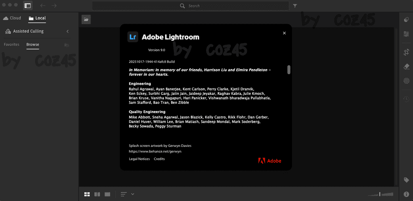Switch to photo grid view
Viewport: 413px width, 201px height.
point(87,194)
